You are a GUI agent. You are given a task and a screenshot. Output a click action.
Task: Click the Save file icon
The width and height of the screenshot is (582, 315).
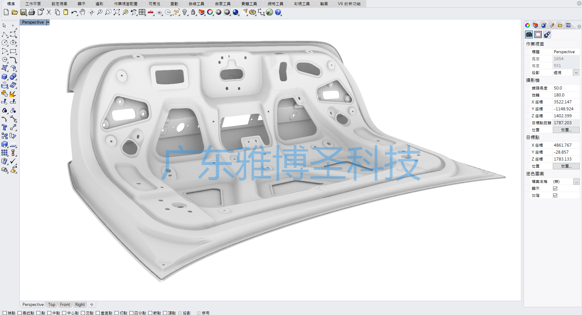[x=23, y=12]
